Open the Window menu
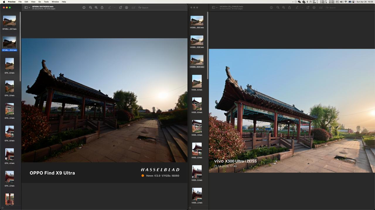375x210 pixels. pyautogui.click(x=55, y=2)
